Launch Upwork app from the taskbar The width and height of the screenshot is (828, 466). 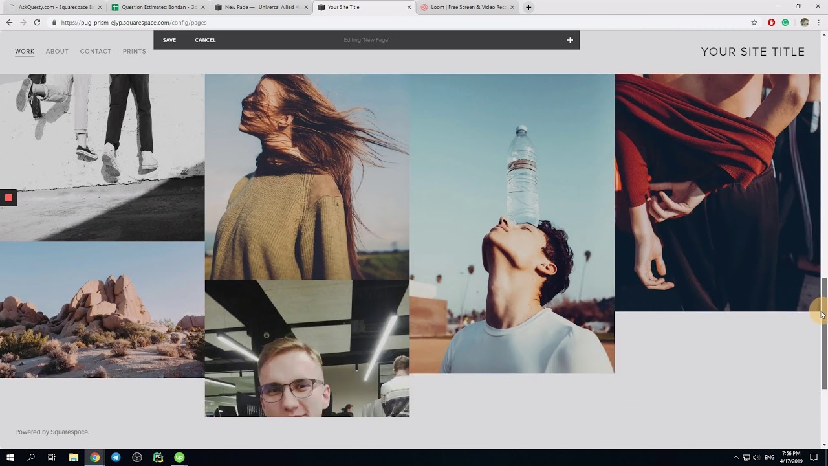(x=179, y=458)
